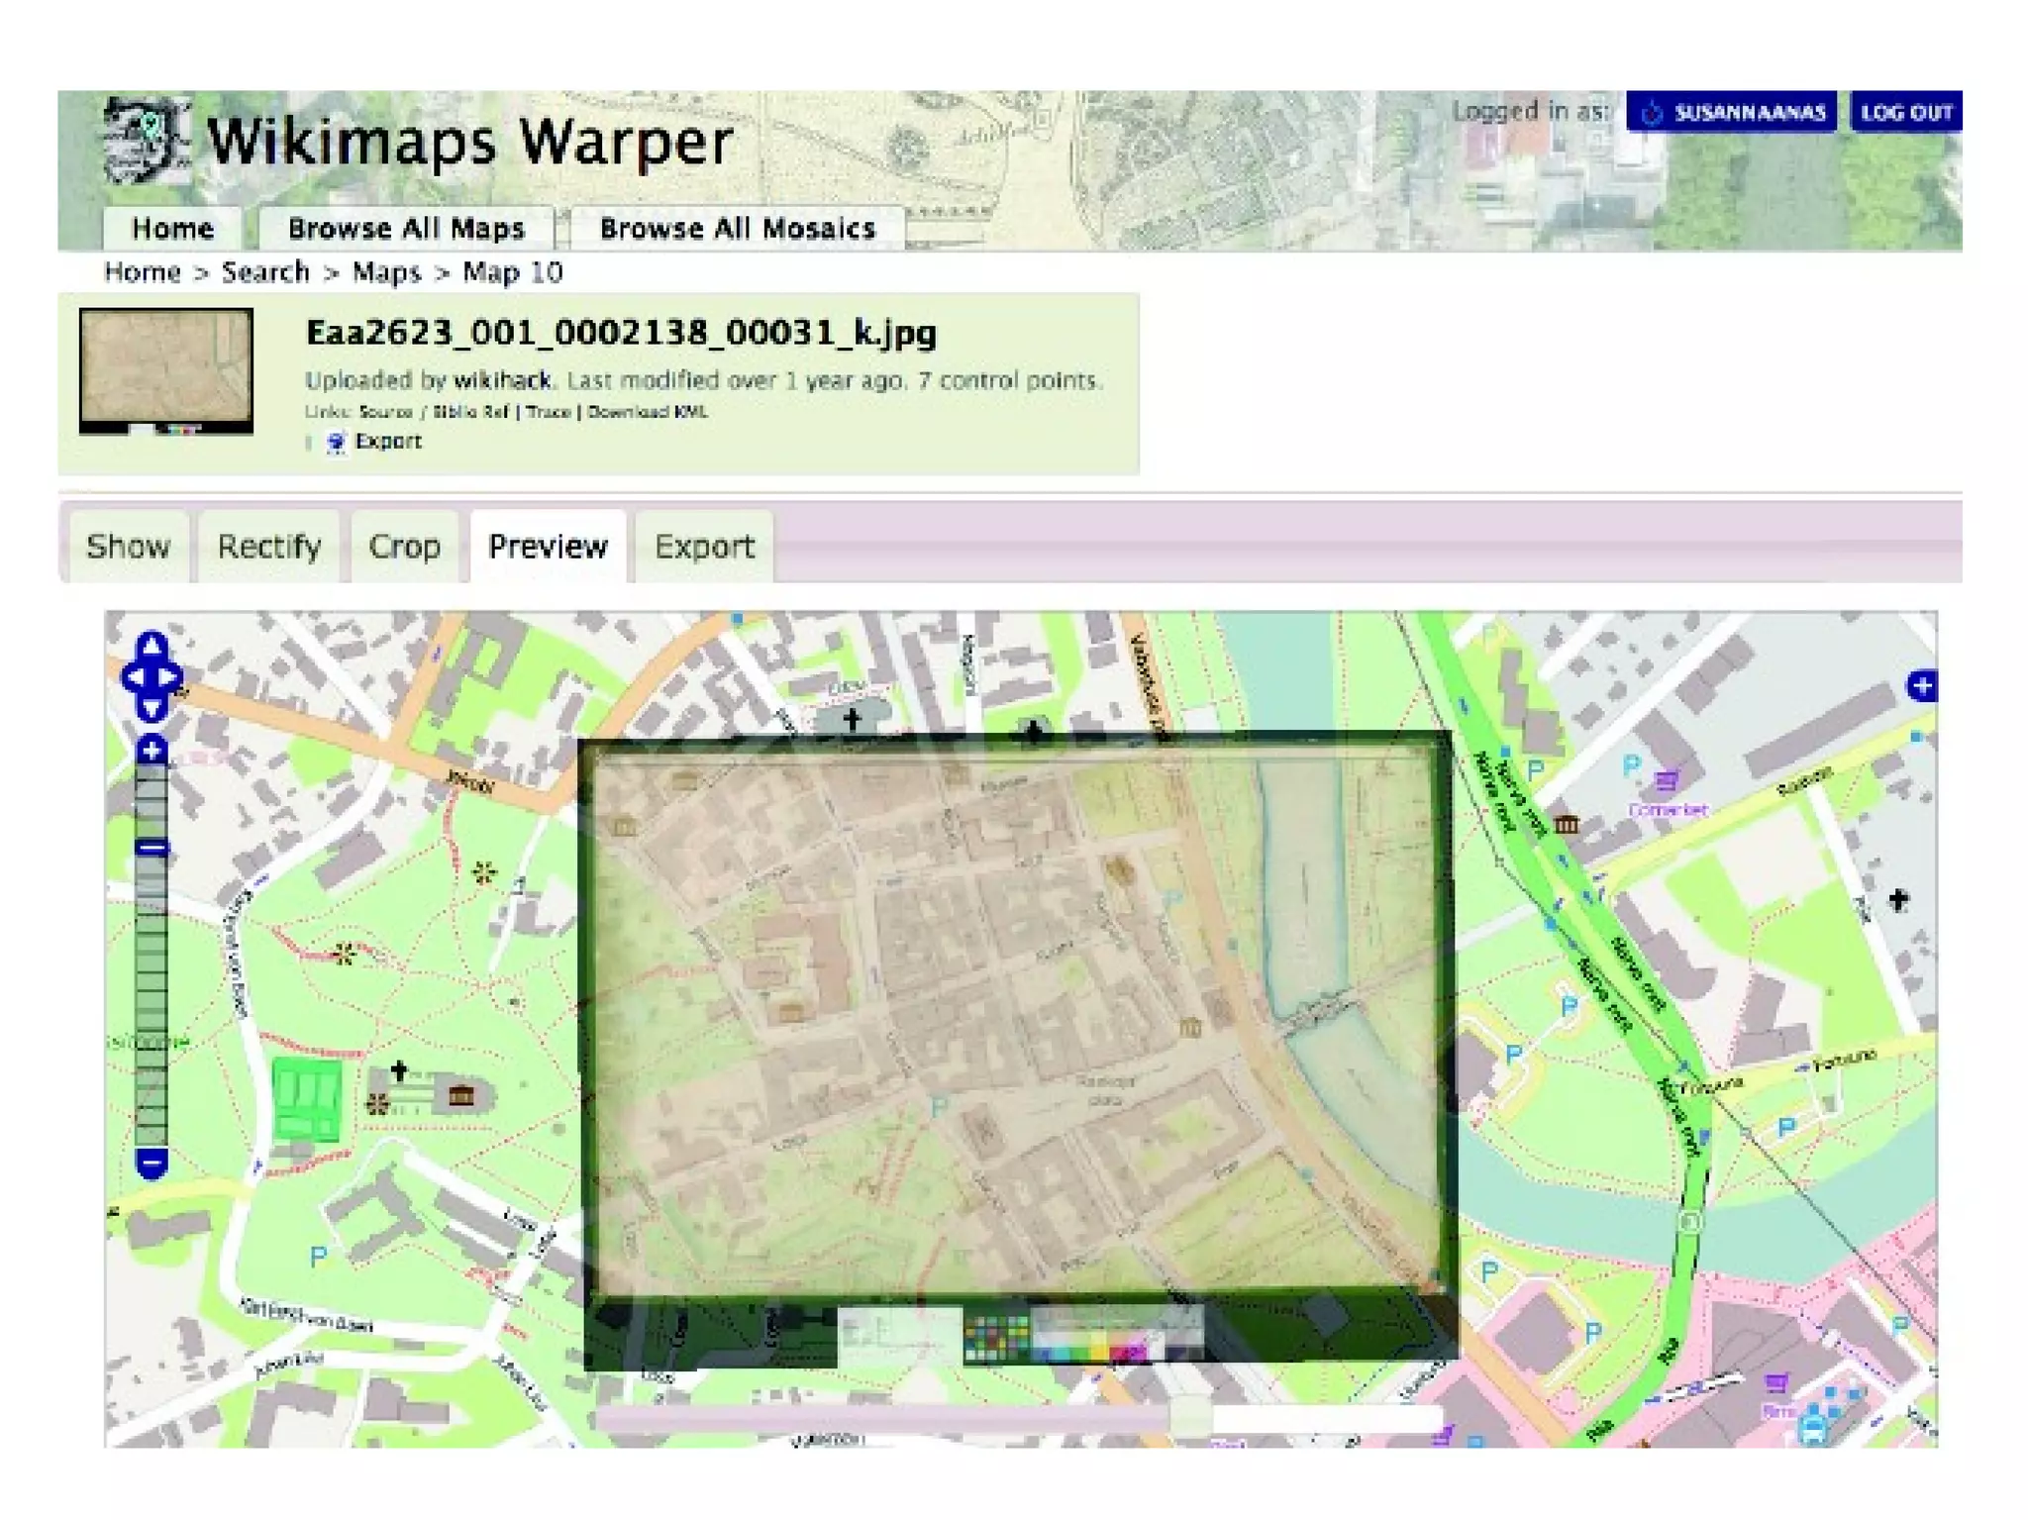Switch to the Rectify tab
The width and height of the screenshot is (2028, 1520).
coord(268,547)
